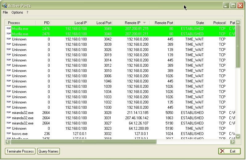The width and height of the screenshot is (246, 160).
Task: Select miranda32.exe row with remote port 1863
Action: click(121, 118)
